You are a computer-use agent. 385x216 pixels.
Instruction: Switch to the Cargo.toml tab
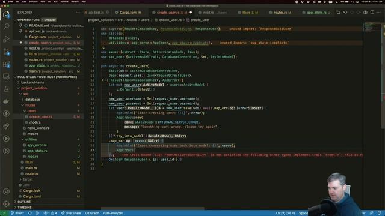pyautogui.click(x=130, y=13)
